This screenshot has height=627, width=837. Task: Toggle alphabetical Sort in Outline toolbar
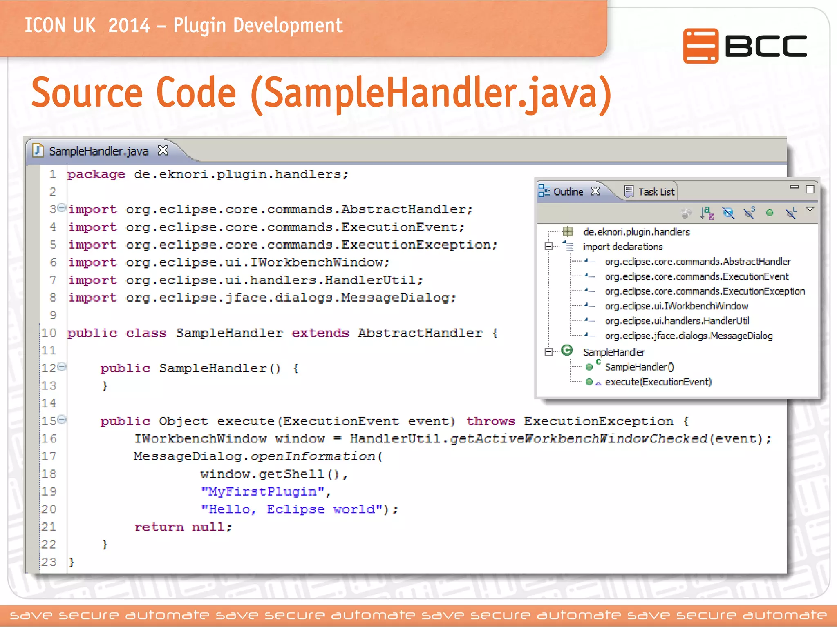707,213
